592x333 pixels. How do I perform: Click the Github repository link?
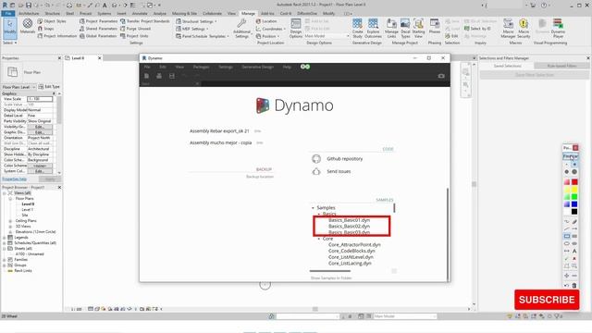(345, 159)
